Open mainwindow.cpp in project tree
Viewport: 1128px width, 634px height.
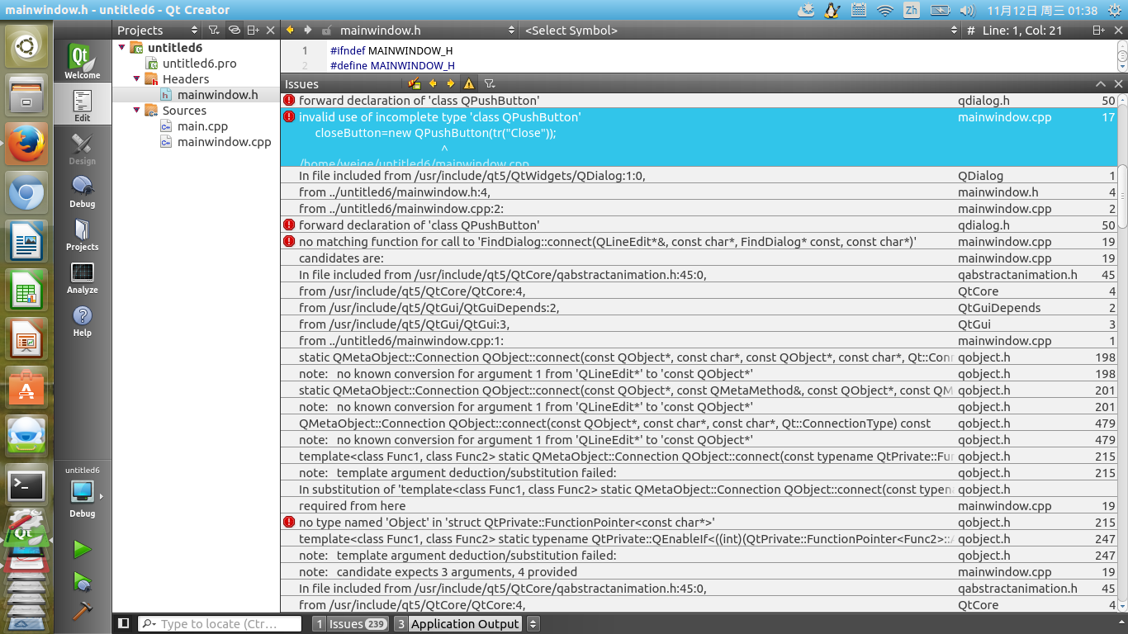[224, 142]
